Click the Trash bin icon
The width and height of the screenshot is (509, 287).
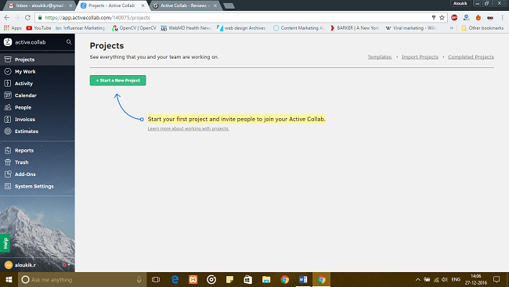pyautogui.click(x=8, y=163)
